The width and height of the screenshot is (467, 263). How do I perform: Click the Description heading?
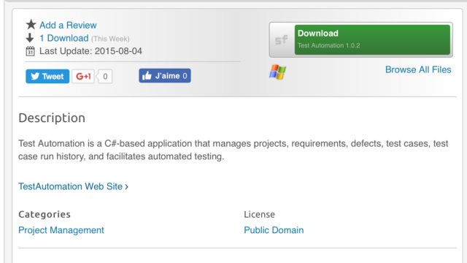point(52,118)
